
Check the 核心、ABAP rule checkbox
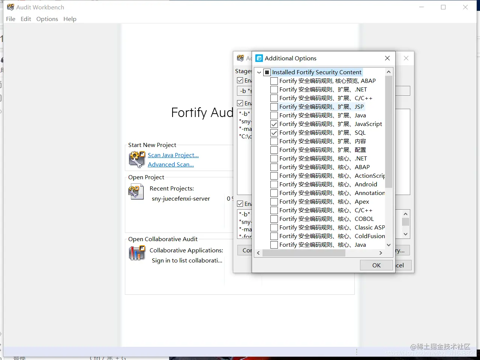(x=274, y=167)
